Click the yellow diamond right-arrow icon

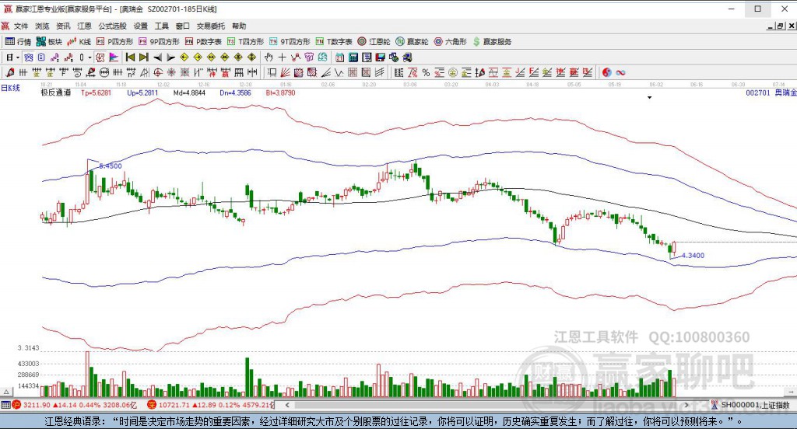198,58
